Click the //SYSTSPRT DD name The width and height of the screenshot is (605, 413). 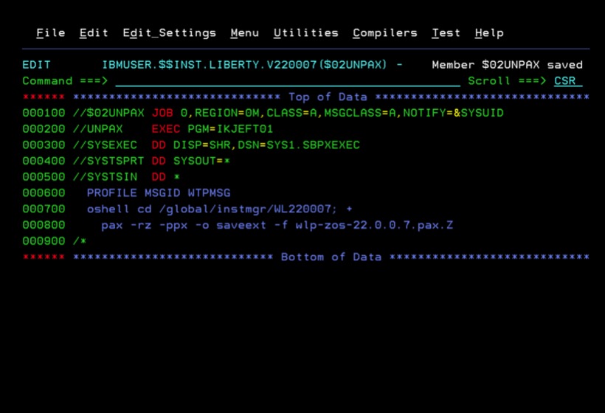pos(108,161)
